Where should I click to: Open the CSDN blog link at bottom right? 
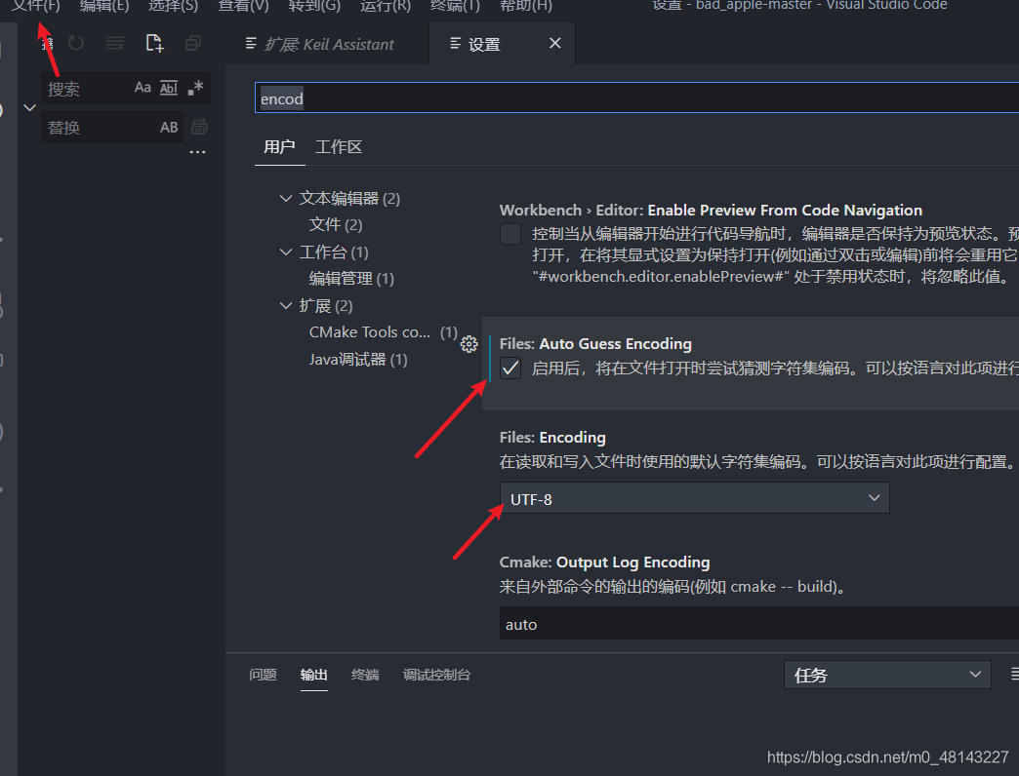886,757
